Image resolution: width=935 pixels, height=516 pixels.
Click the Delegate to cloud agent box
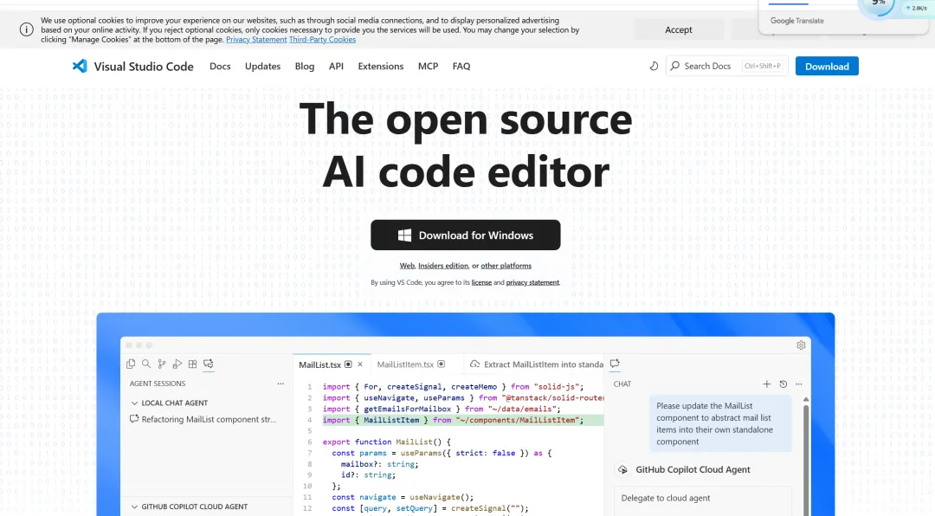tap(703, 500)
